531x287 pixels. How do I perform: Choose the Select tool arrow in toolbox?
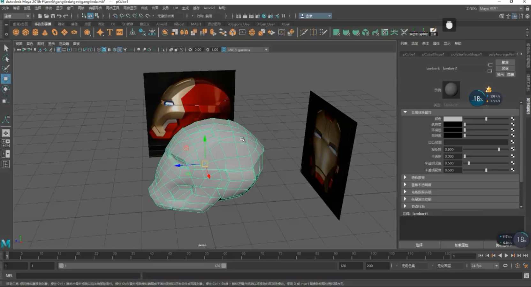(6, 48)
